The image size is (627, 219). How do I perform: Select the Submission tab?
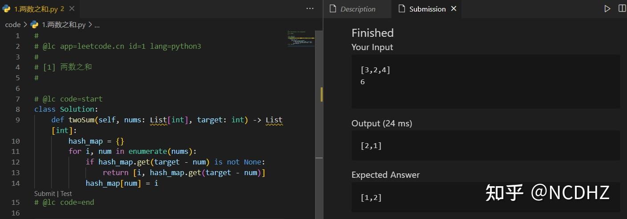click(x=427, y=9)
